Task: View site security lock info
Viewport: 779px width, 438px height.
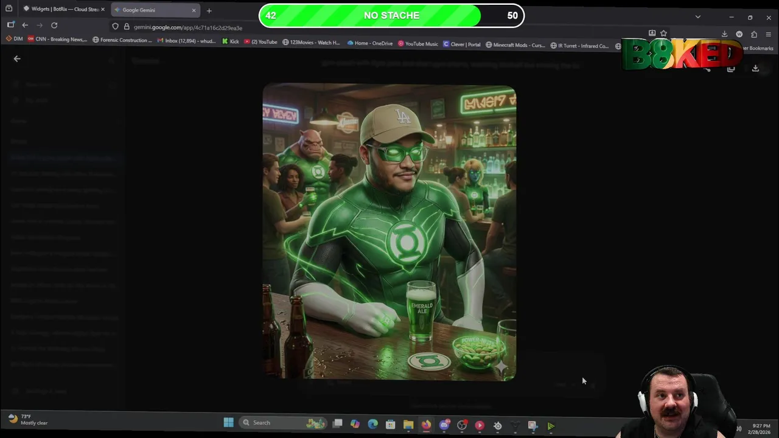Action: coord(127,27)
